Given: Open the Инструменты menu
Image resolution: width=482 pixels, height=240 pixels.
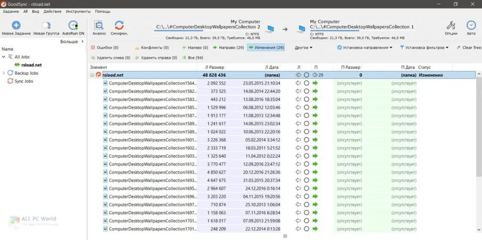Looking at the screenshot, I should 78,11.
